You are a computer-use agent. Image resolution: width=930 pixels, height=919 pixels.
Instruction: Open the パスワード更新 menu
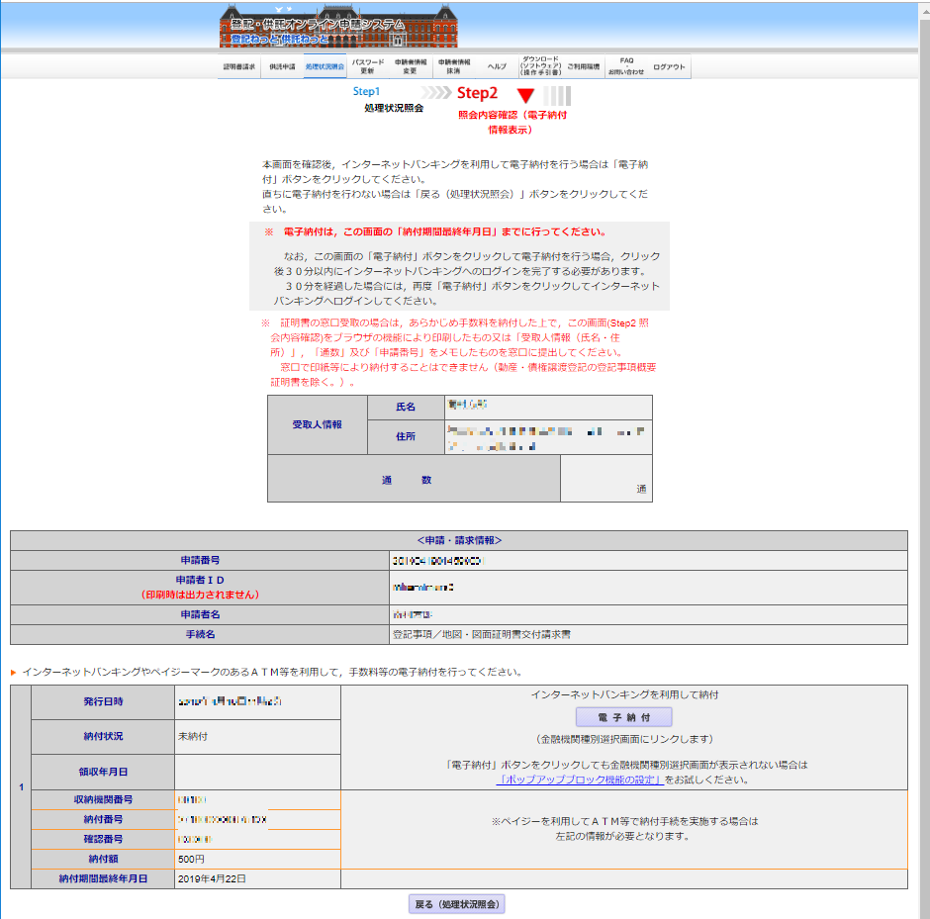(367, 66)
